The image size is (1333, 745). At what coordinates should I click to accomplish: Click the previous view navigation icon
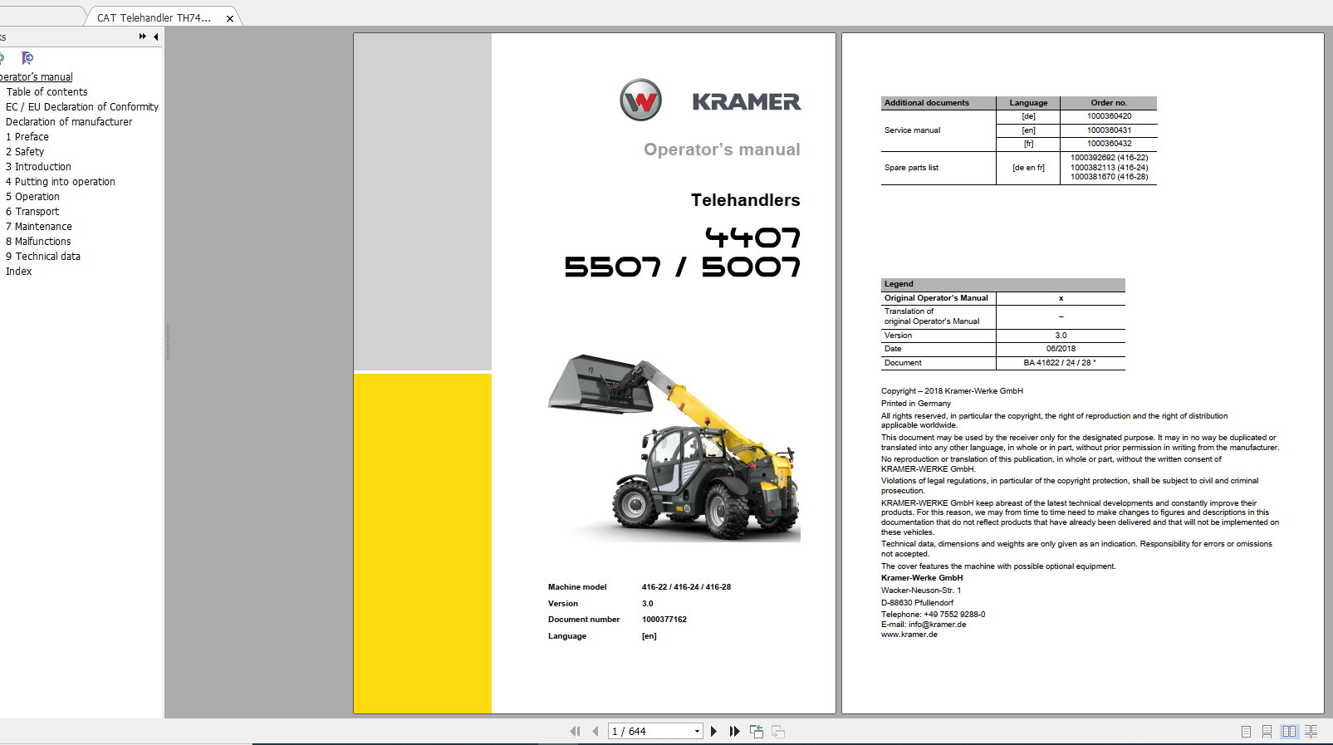(x=757, y=732)
